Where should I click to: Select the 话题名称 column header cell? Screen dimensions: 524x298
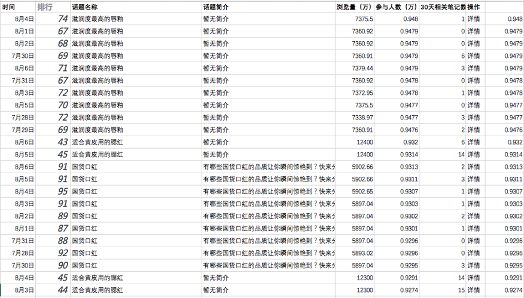pyautogui.click(x=136, y=7)
